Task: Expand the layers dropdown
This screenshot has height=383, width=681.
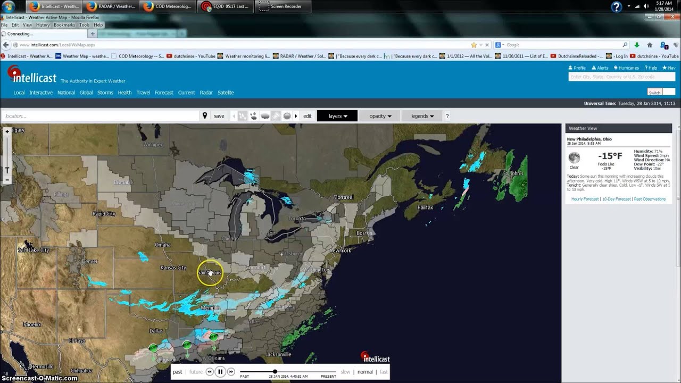Action: 337,116
